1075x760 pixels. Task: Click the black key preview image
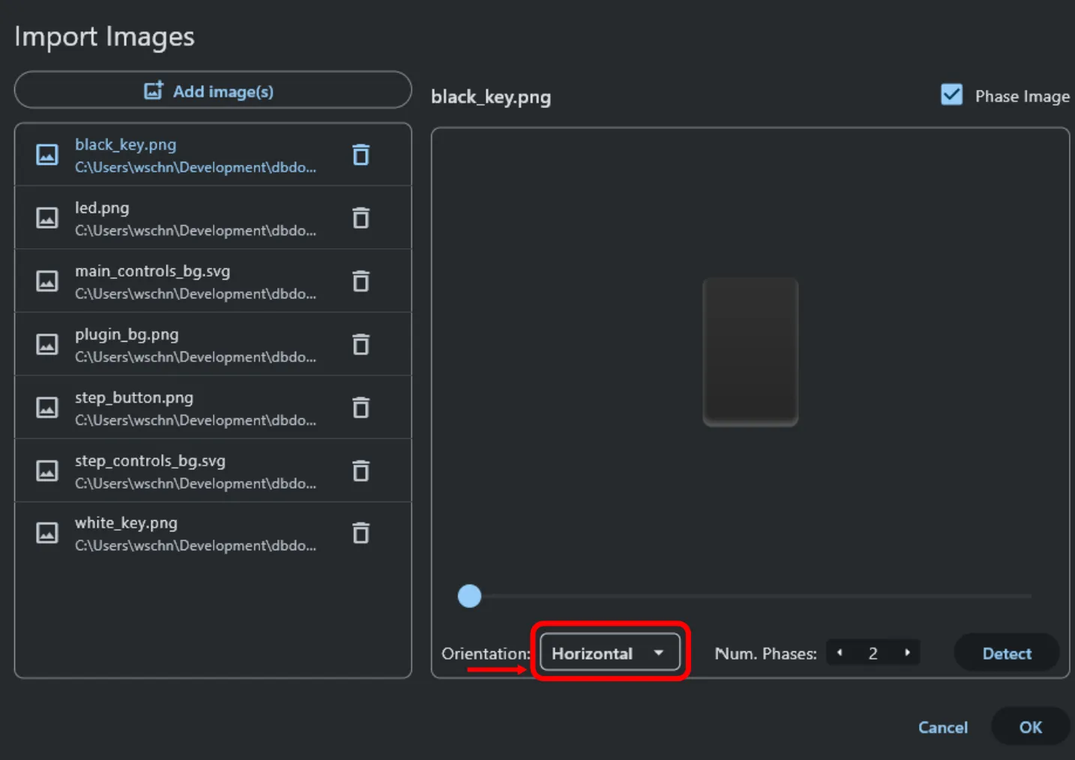[750, 352]
